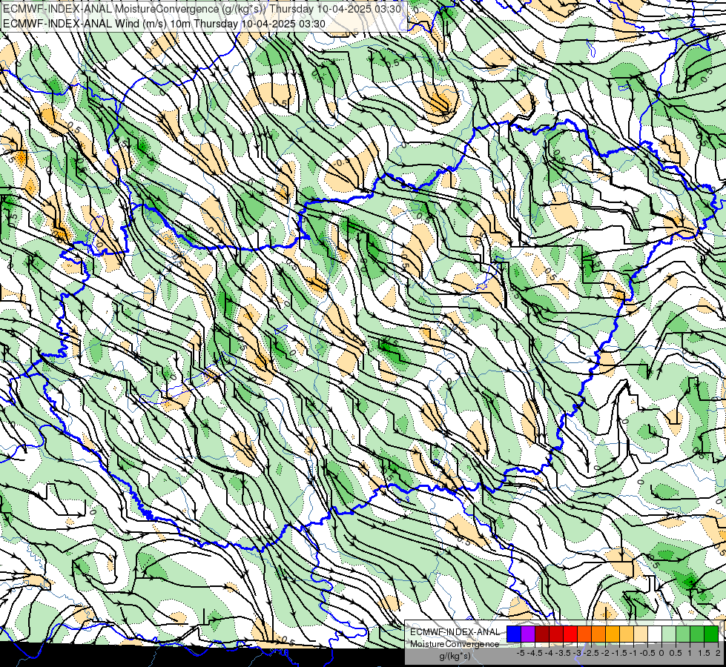Select the pale peach swatch between -1 and -0.5
Viewport: 726px width, 667px height.
(x=641, y=634)
